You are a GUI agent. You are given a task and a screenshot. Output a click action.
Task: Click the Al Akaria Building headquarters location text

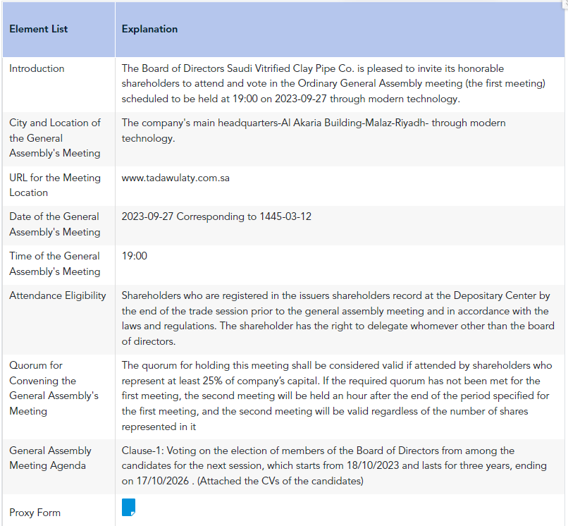click(x=314, y=130)
